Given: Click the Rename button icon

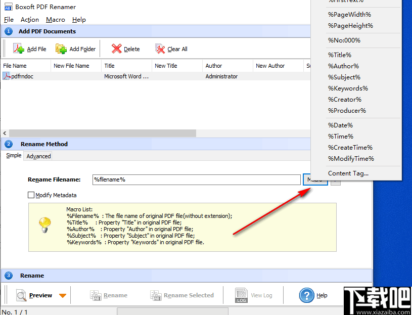Looking at the screenshot, I should tap(95, 295).
